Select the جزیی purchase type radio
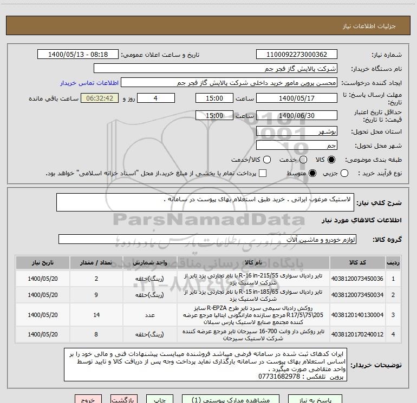 tap(344, 173)
